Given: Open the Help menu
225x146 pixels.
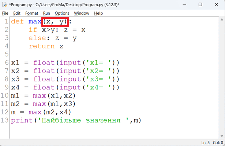Looking at the screenshot, I should pos(98,13).
